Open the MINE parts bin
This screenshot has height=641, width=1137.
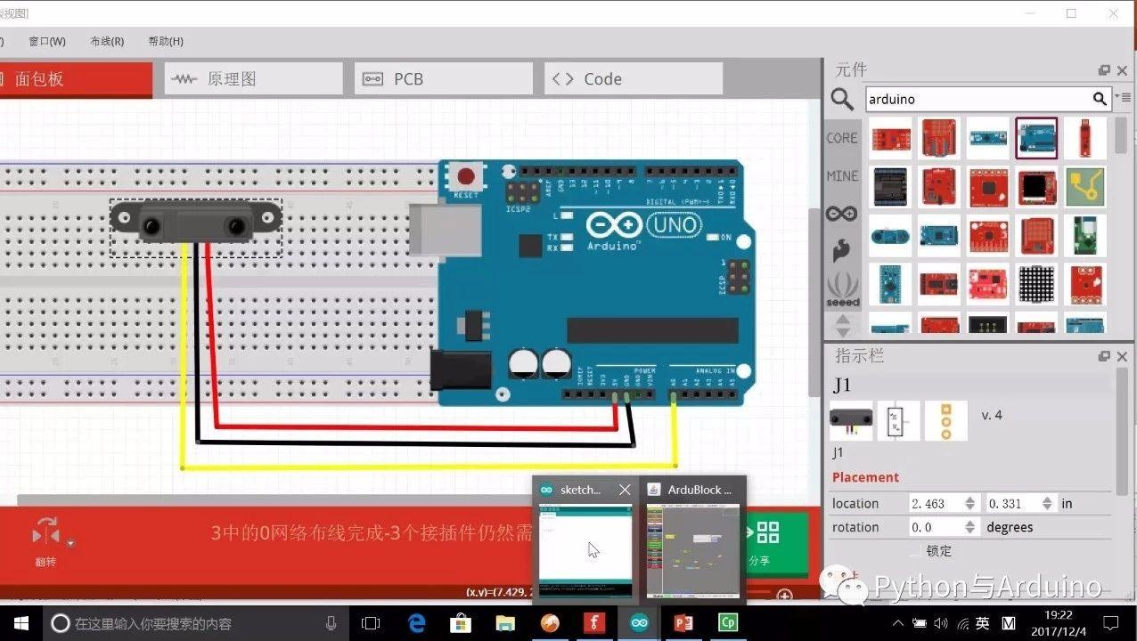coord(842,176)
